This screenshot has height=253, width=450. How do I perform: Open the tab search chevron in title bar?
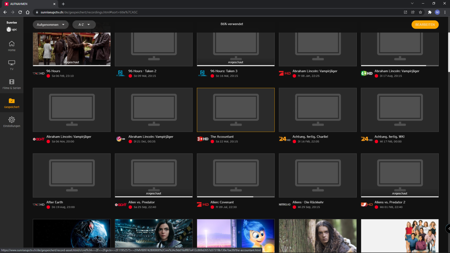coord(412,4)
